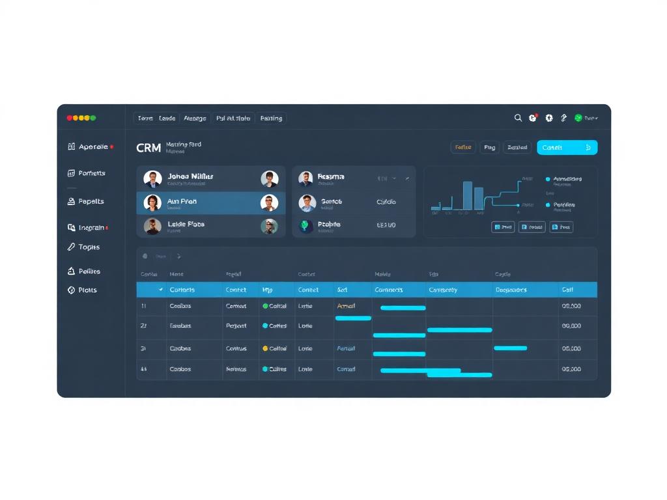This screenshot has height=500, width=667.
Task: Click the green Ptophle icon
Action: [x=305, y=225]
